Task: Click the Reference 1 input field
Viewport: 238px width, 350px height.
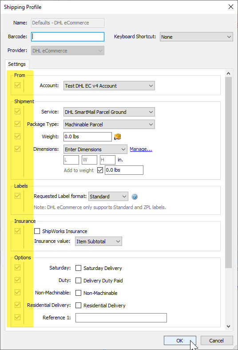Action: [x=121, y=318]
